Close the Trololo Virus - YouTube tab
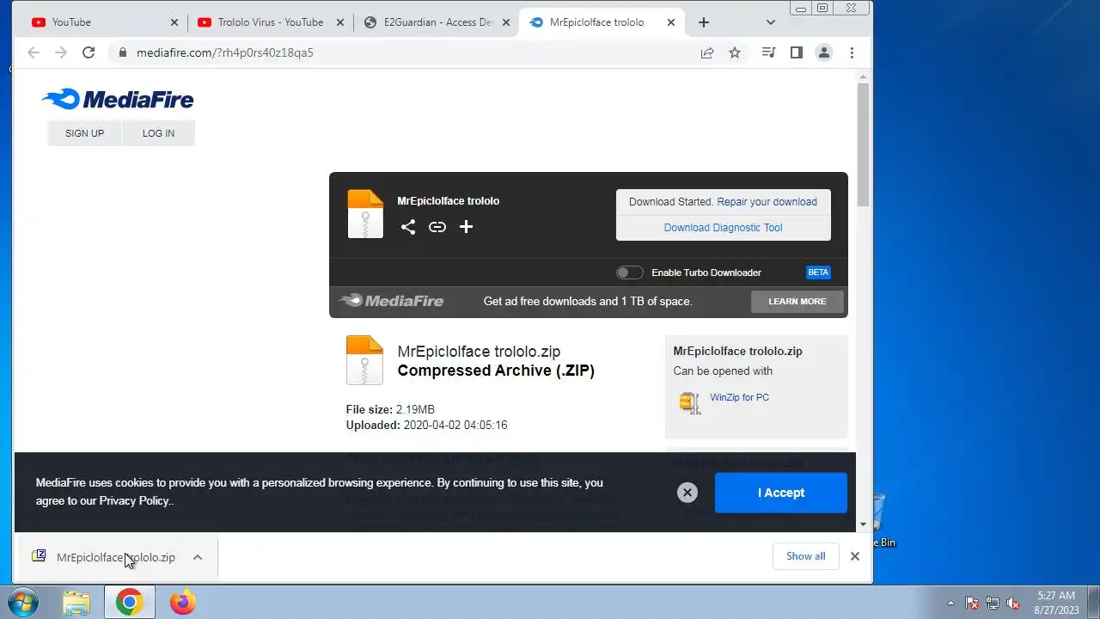This screenshot has height=619, width=1100. 341,22
